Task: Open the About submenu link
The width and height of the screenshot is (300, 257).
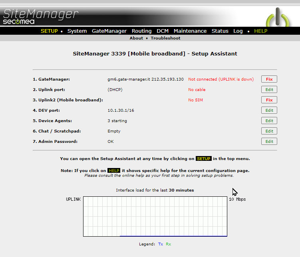Action: [x=136, y=38]
